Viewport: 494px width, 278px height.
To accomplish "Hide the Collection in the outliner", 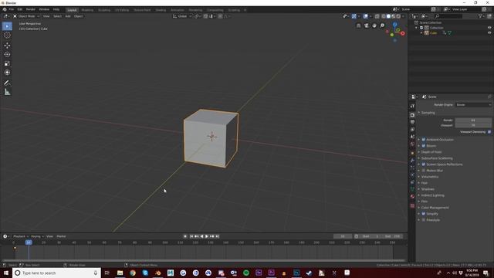I will pos(489,28).
